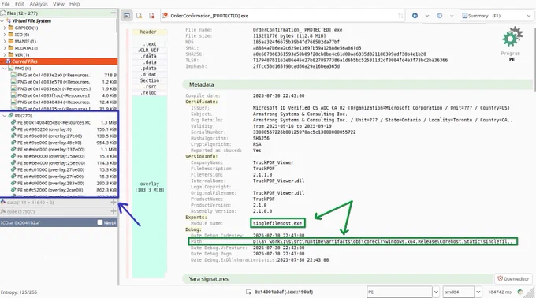Image resolution: width=536 pixels, height=298 pixels.
Task: Expand the VER (1) folder
Action: click(5, 54)
